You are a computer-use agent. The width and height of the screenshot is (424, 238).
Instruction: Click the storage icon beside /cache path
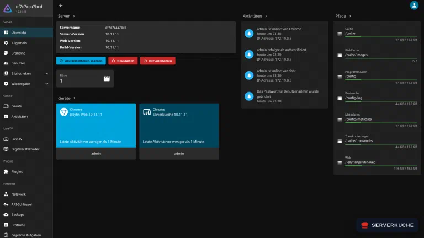click(x=340, y=34)
